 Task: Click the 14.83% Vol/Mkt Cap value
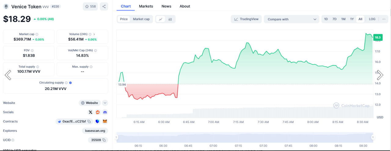[x=82, y=56]
